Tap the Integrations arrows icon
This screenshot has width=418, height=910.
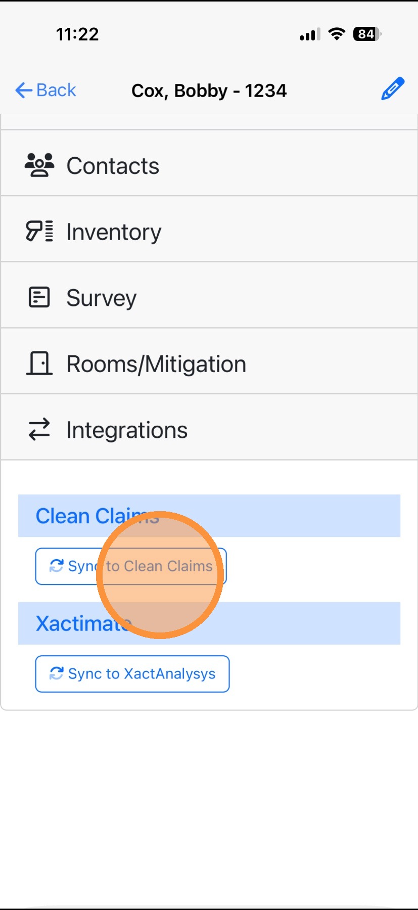pos(39,430)
